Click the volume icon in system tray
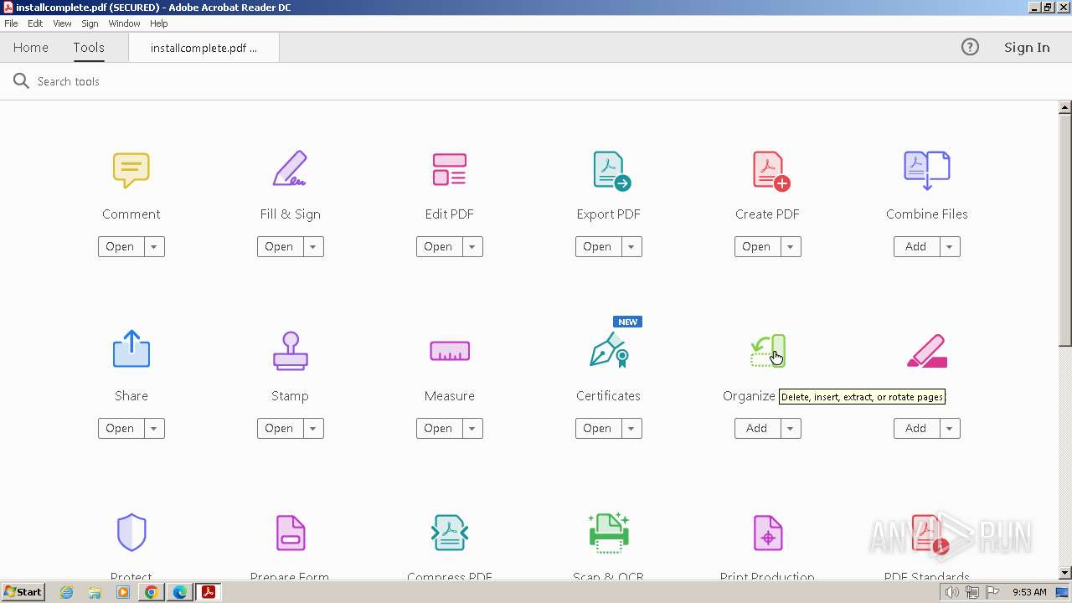Screen dimensions: 1072x603 951,592
